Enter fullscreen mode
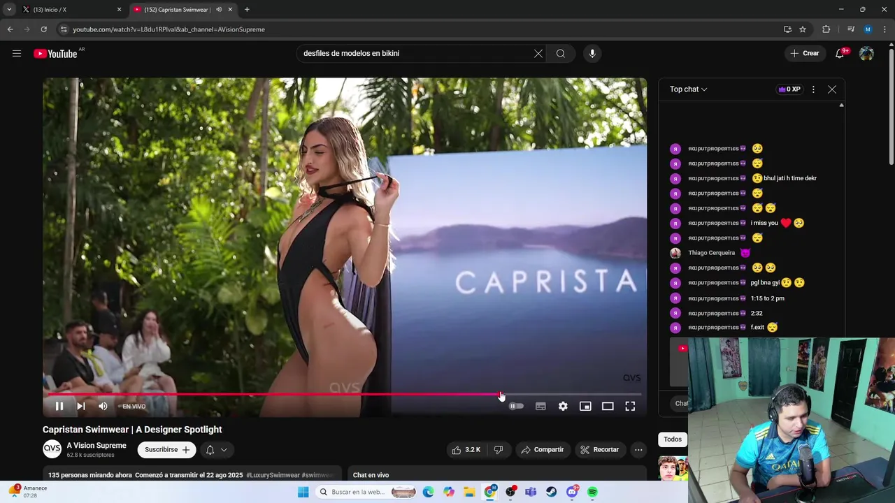Viewport: 895px width, 503px height. coord(630,406)
